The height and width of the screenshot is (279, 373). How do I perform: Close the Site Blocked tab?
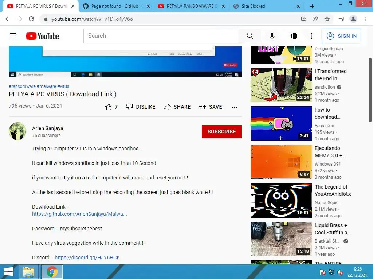(x=298, y=7)
